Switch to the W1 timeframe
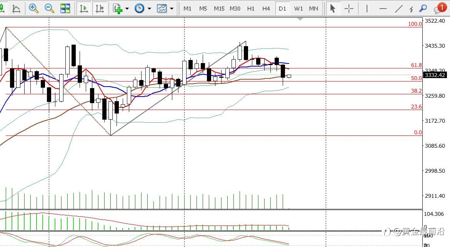 tap(298, 8)
